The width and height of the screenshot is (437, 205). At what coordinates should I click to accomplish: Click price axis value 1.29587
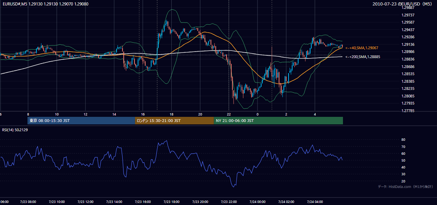408,22
